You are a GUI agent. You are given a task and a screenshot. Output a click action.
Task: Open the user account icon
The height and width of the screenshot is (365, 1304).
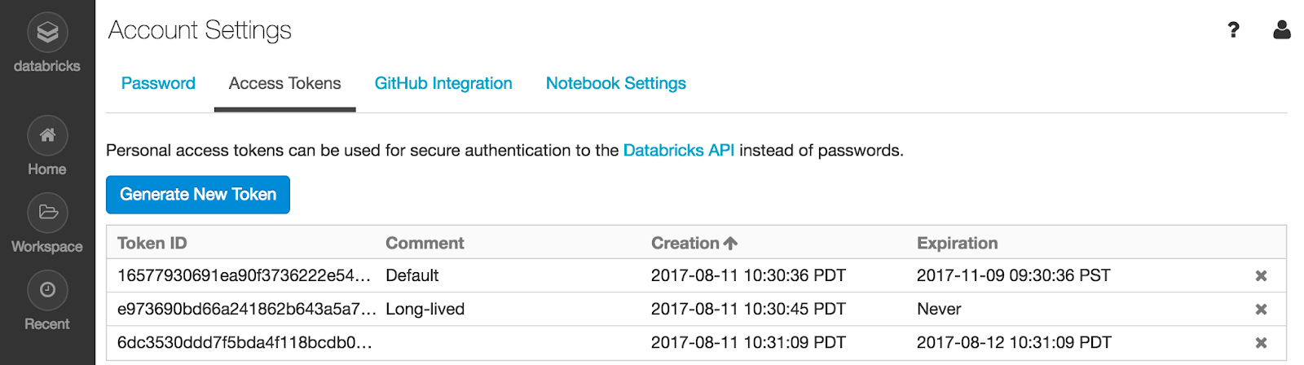[x=1281, y=30]
